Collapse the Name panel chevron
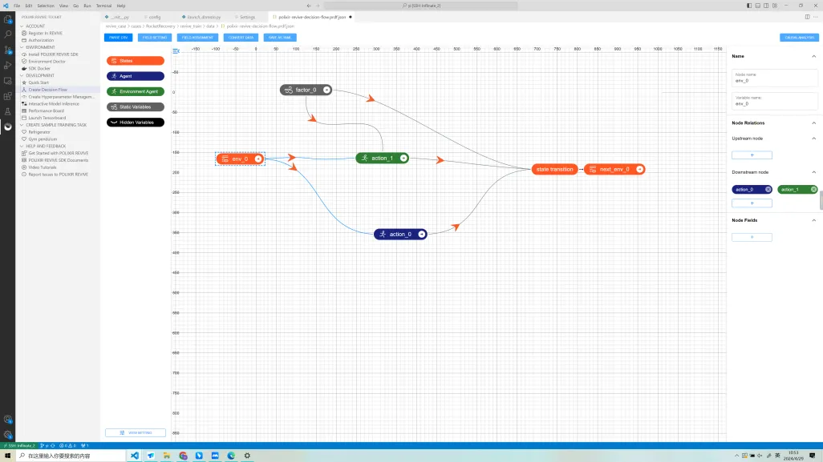This screenshot has height=462, width=823. 813,56
